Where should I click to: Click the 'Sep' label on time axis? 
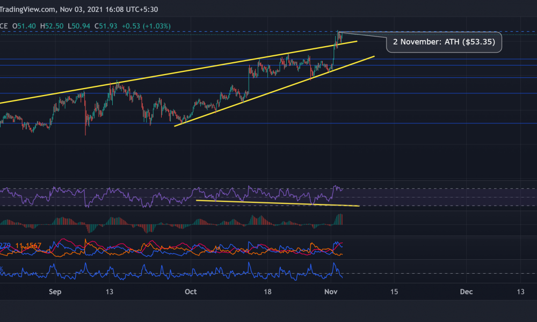[x=55, y=291]
